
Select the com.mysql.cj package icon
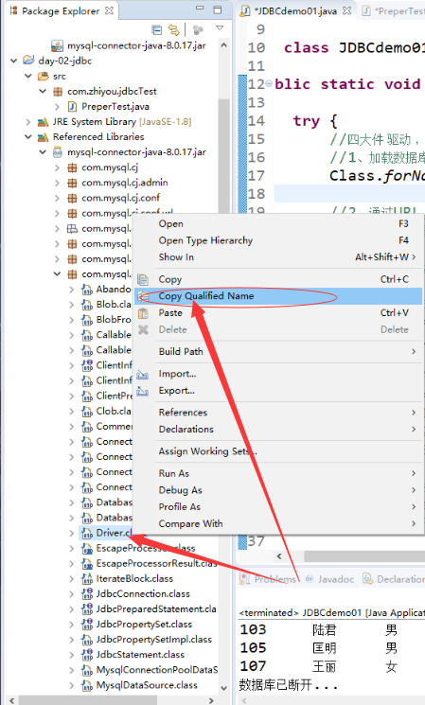pos(72,167)
